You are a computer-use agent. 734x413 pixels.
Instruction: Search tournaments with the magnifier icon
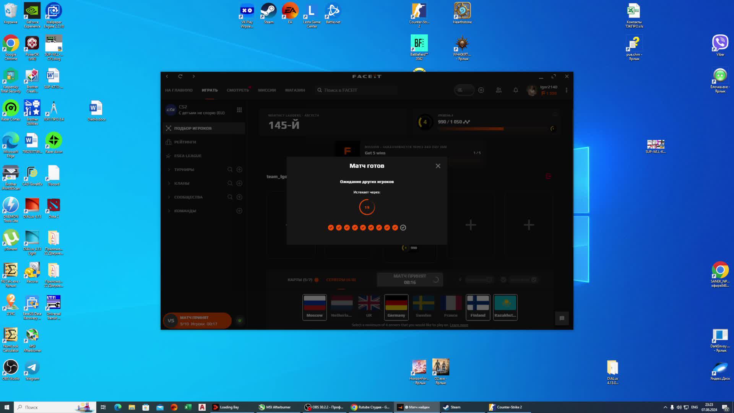(230, 169)
